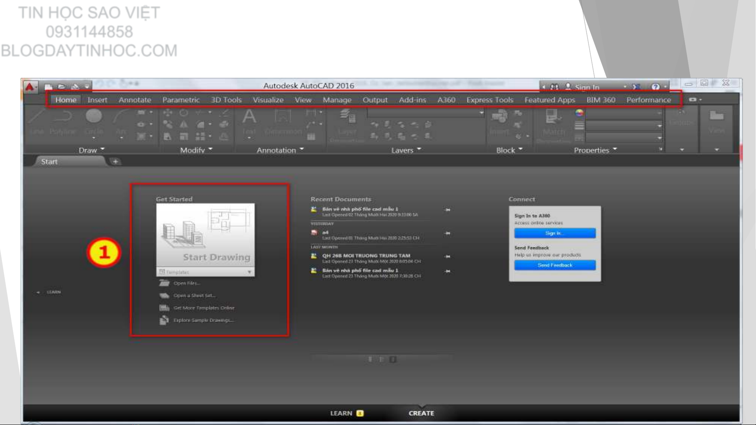Click the Start Drawing thumbnail
The height and width of the screenshot is (425, 756).
(205, 235)
